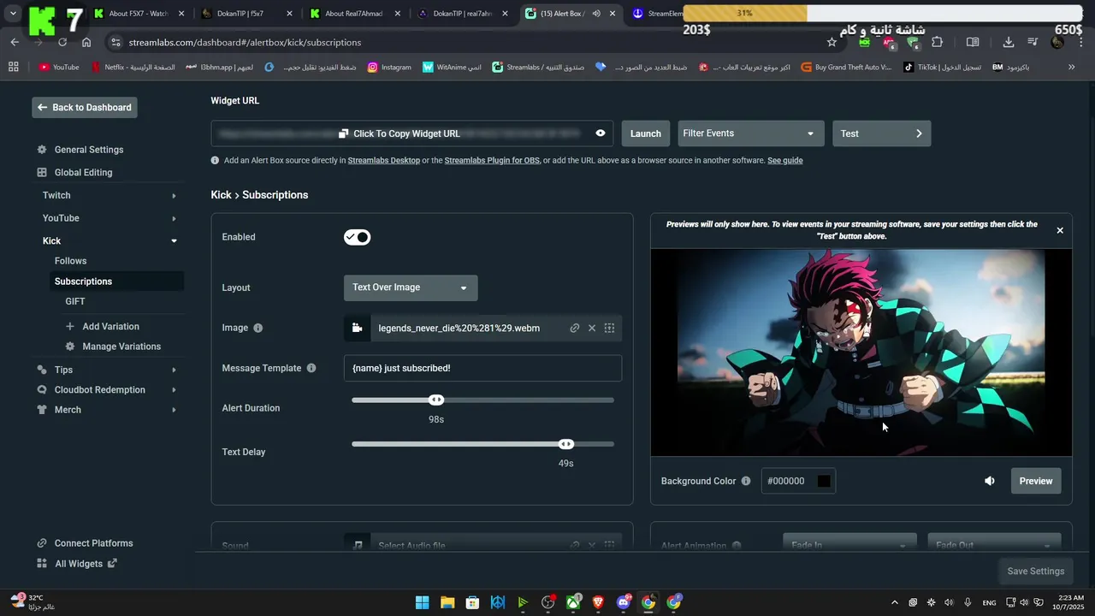Click the Tips tag icon in sidebar
The width and height of the screenshot is (1095, 616).
coord(42,370)
